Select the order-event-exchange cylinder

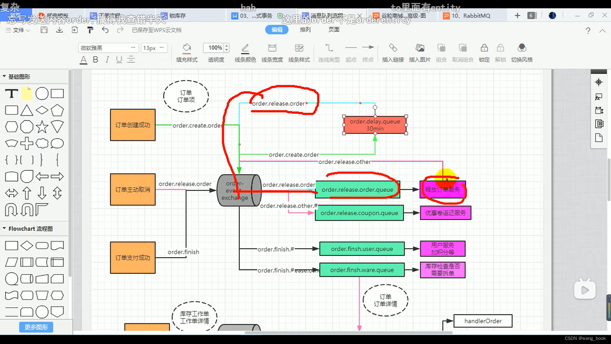[x=239, y=190]
